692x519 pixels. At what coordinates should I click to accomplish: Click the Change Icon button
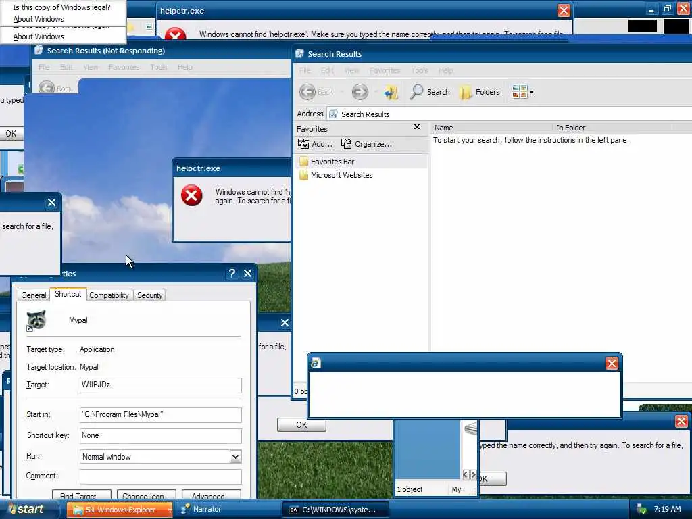[147, 495]
